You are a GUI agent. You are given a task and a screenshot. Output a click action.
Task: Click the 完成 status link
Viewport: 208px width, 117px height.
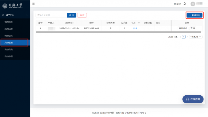coord(135,28)
